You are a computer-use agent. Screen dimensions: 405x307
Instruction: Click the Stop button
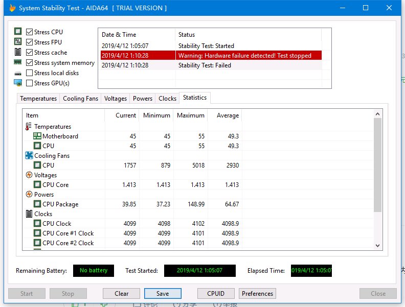68,294
